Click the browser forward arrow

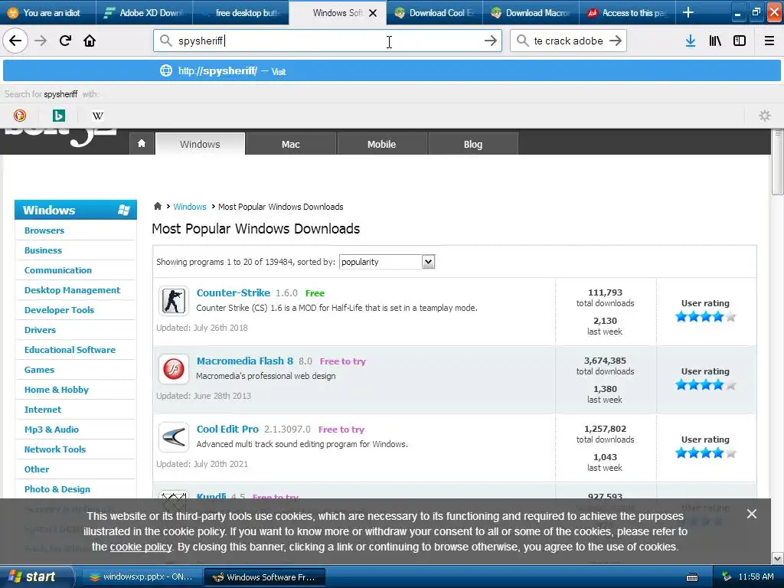click(x=41, y=41)
